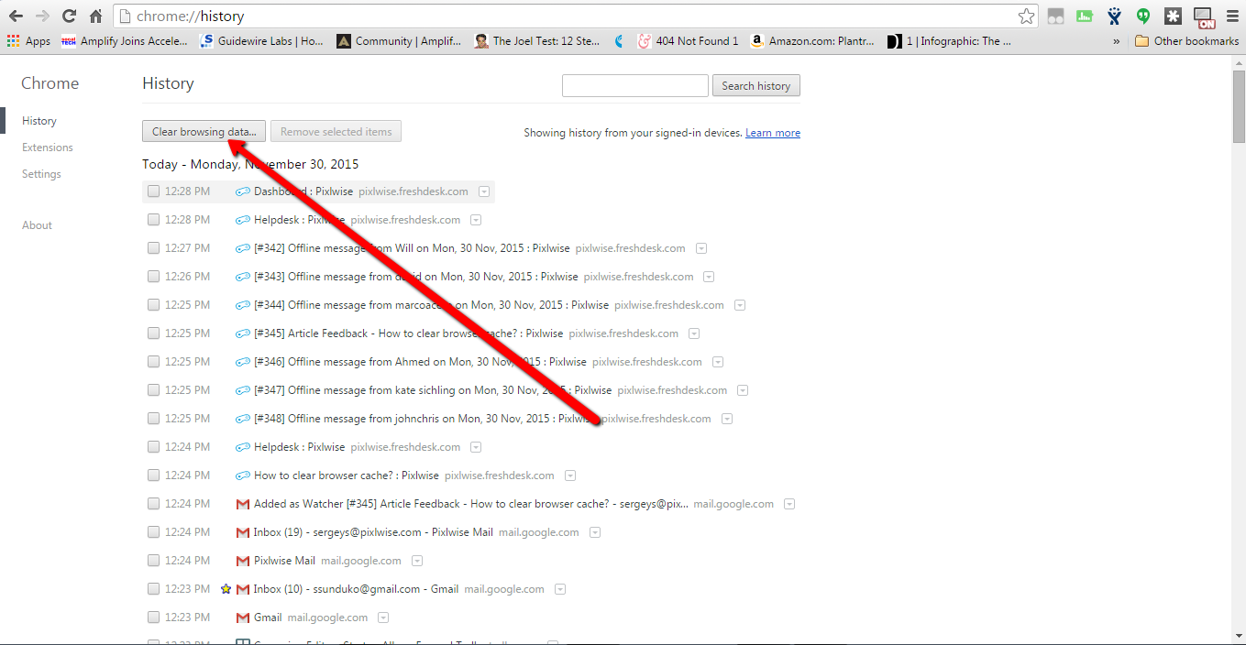Viewport: 1246px width, 645px height.
Task: Open the Apps grid shortcut
Action: (x=29, y=41)
